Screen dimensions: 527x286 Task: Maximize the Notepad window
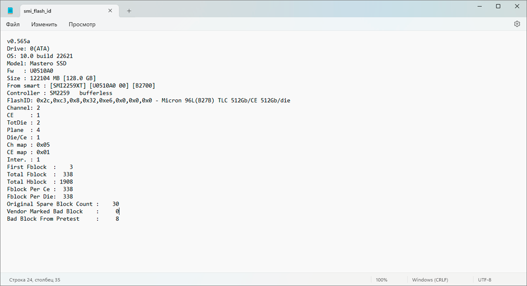coord(498,6)
